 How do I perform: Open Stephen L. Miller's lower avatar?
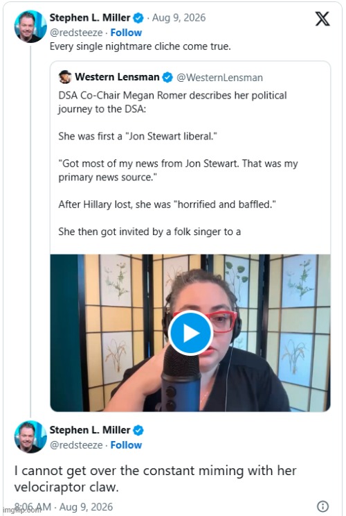[30, 436]
